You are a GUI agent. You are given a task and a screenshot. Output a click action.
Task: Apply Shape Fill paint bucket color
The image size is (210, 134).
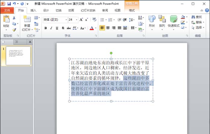pos(183,17)
